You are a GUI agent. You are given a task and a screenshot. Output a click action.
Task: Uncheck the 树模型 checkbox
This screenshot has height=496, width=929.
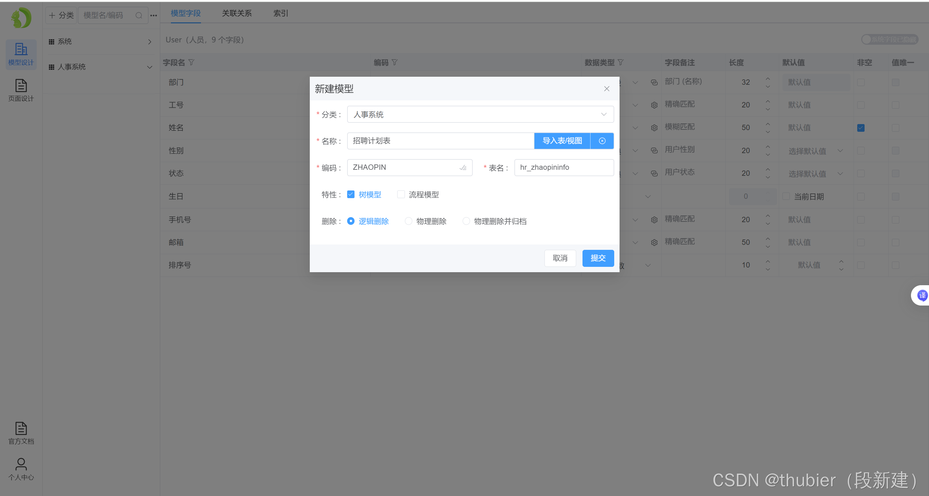(x=351, y=195)
